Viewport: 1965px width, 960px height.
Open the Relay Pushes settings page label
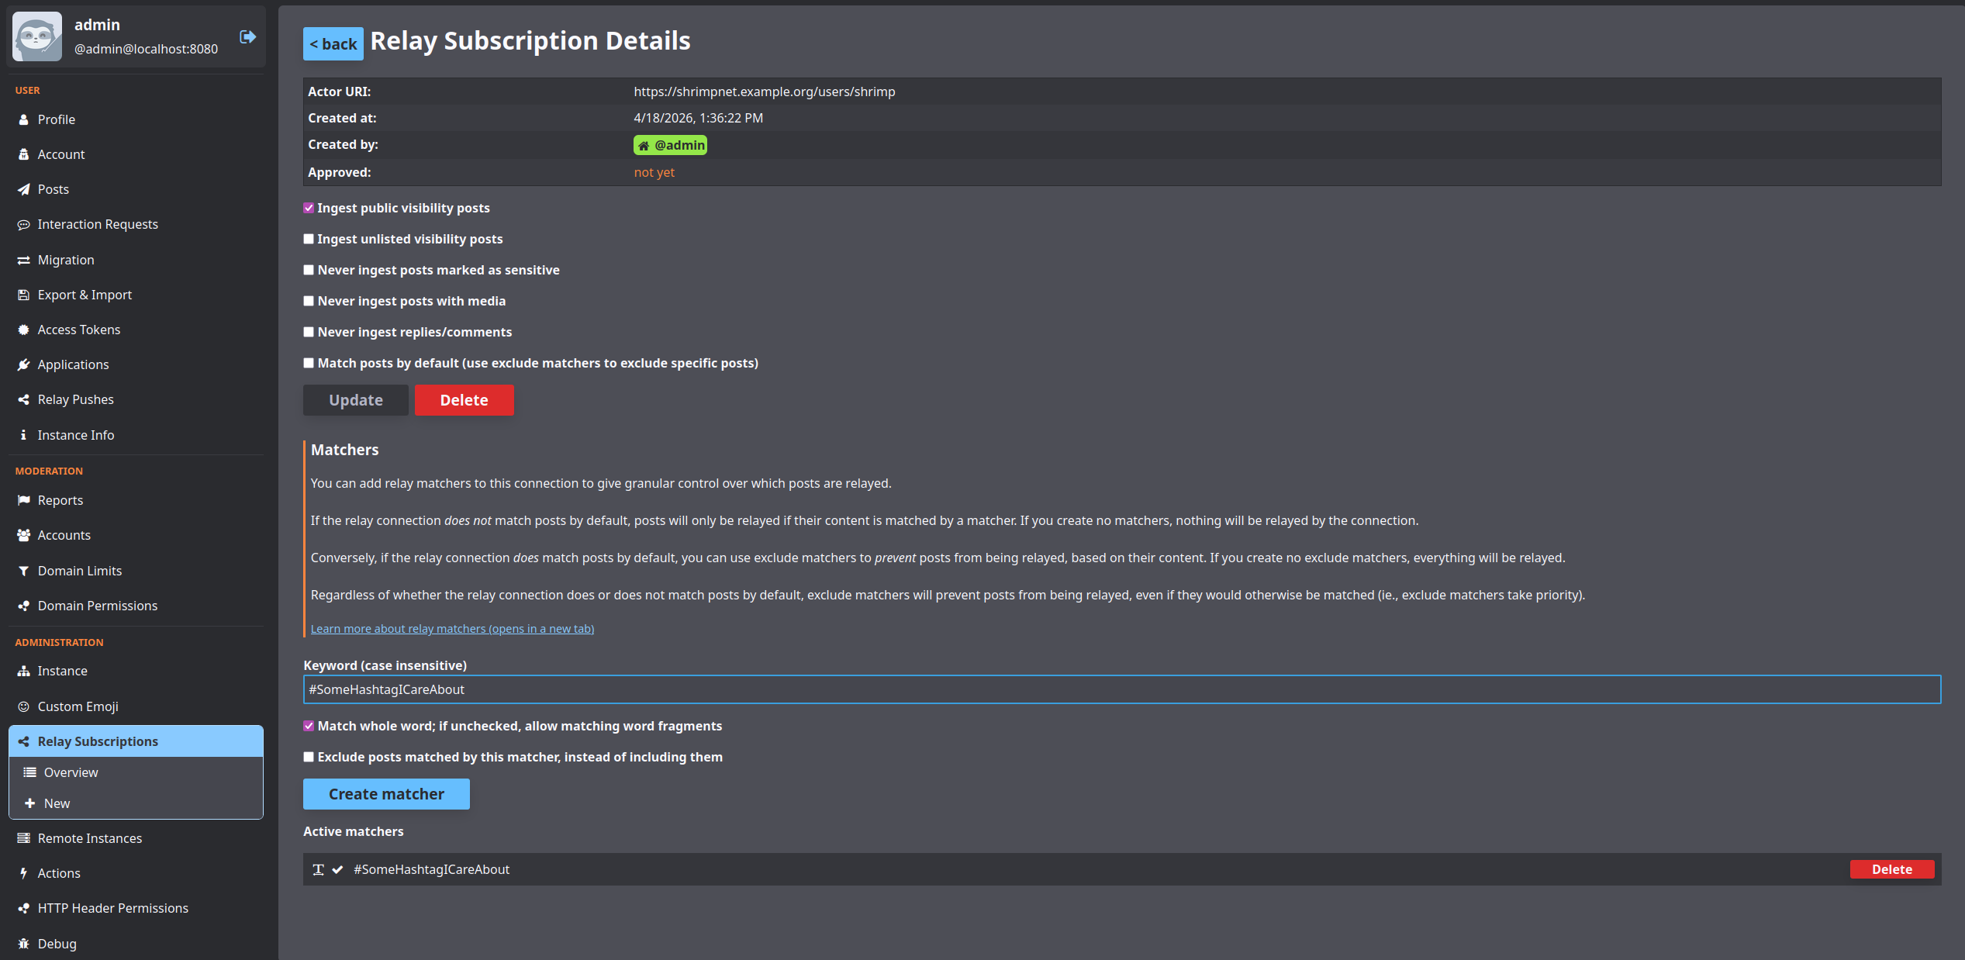(x=76, y=399)
